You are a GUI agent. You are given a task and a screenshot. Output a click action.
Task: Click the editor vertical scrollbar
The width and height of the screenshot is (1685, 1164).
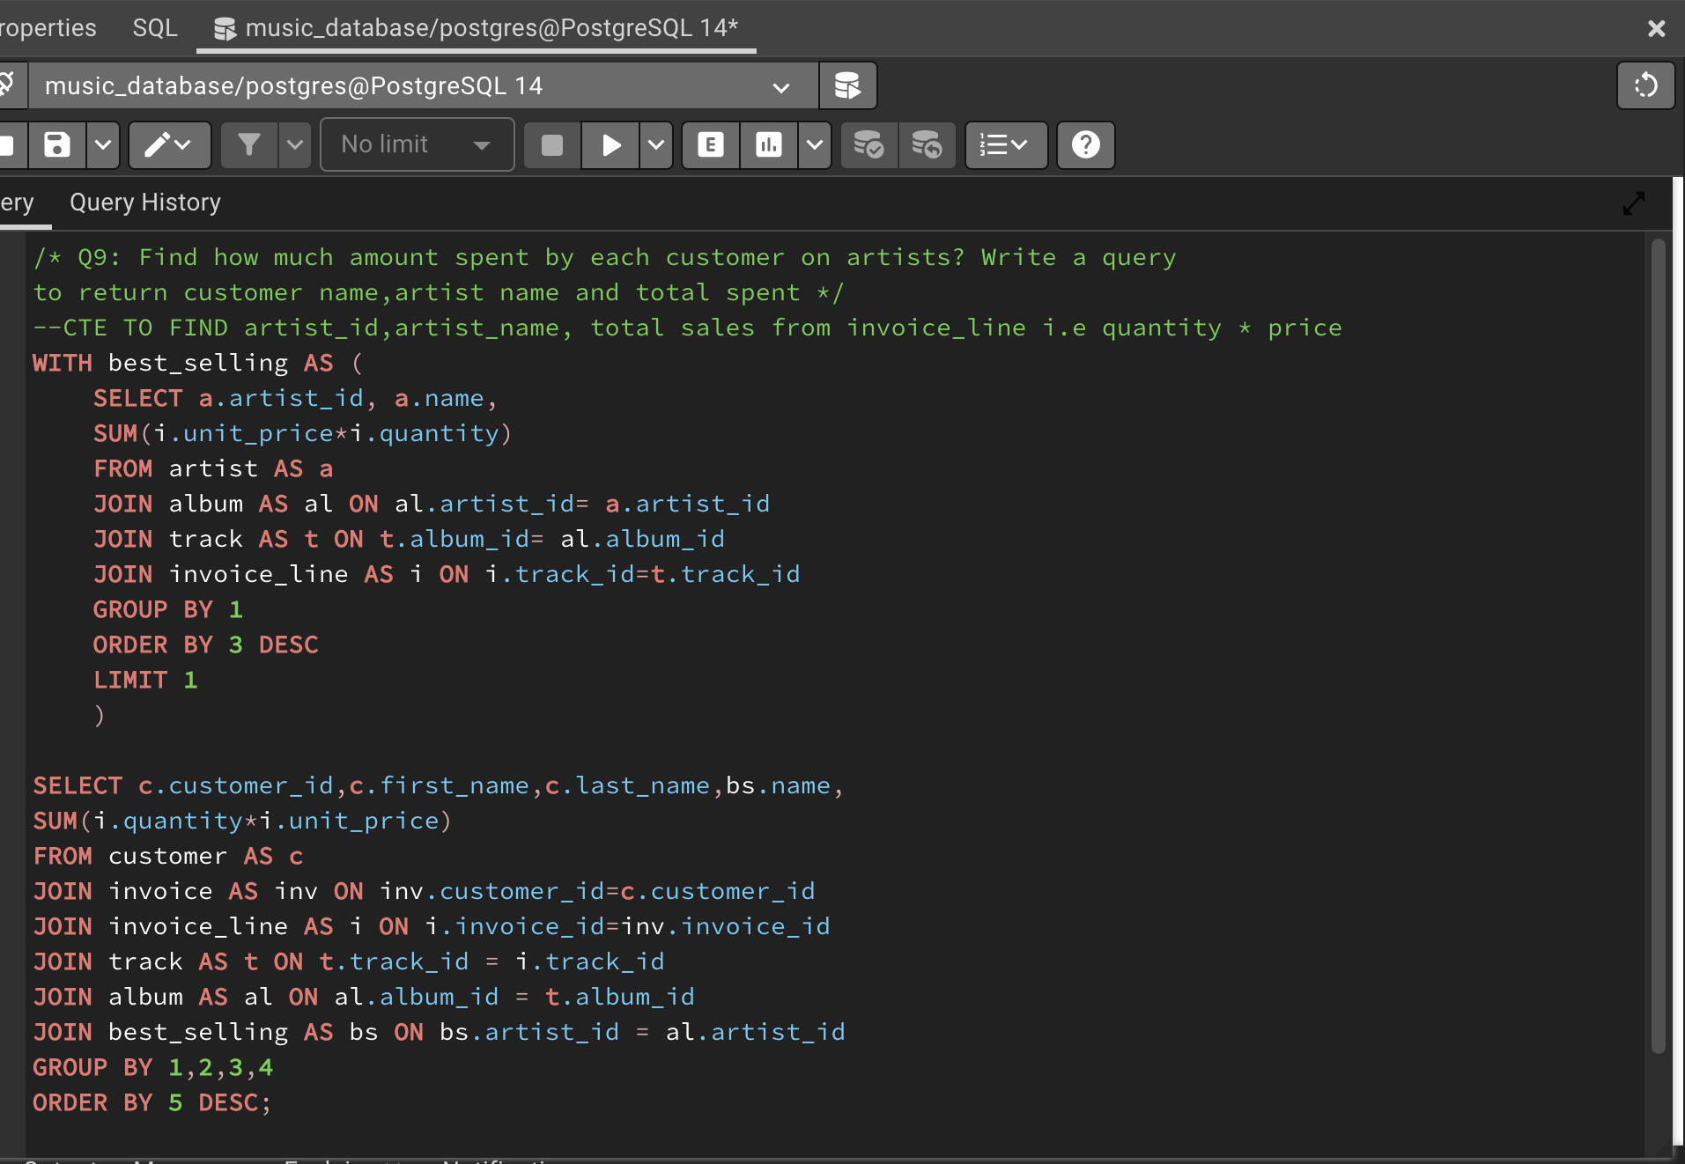(x=1658, y=645)
